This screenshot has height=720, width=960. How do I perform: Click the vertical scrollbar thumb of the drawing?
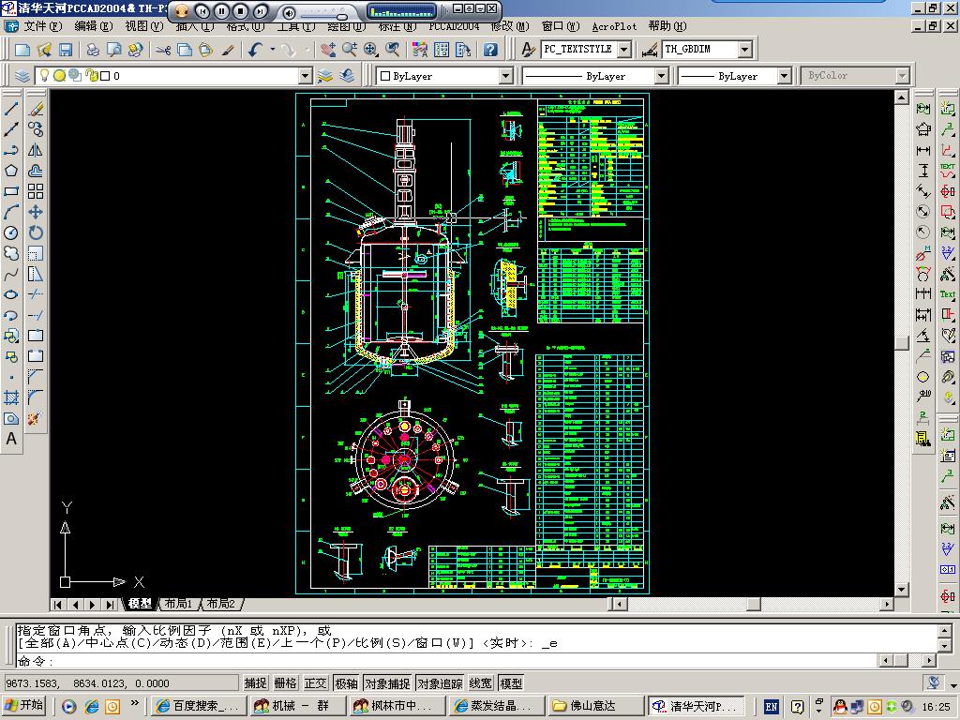click(x=901, y=343)
